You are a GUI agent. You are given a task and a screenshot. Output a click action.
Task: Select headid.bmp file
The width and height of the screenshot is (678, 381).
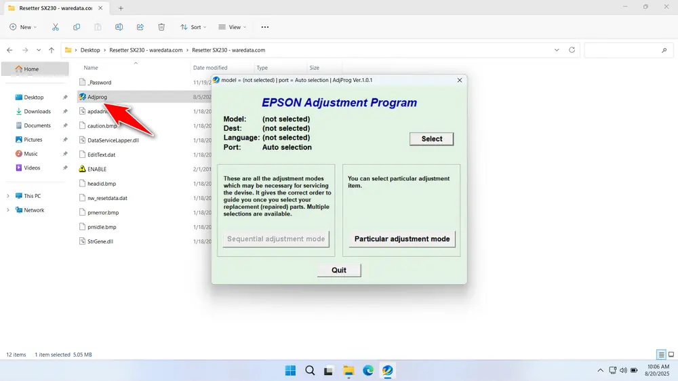pyautogui.click(x=102, y=184)
